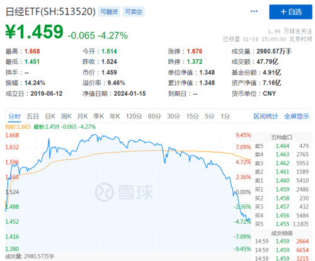The image size is (315, 261).
Task: Click the 涨停 1.676 value
Action: [195, 51]
